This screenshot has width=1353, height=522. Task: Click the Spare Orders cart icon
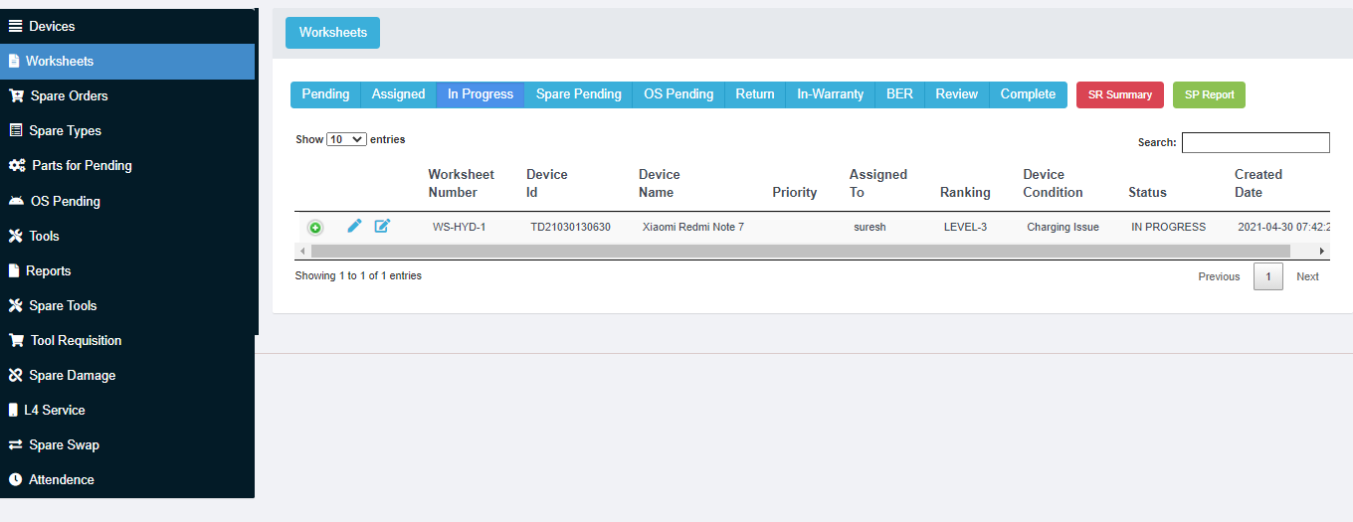(16, 96)
